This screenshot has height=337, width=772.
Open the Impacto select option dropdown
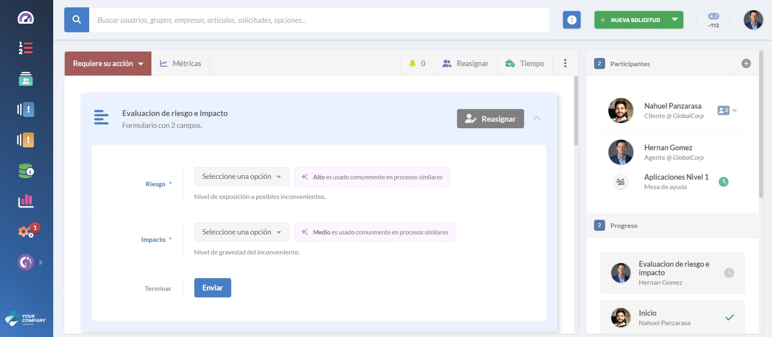coord(241,232)
